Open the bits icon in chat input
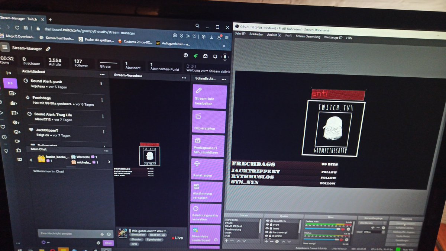The height and width of the screenshot is (251, 446). click(x=102, y=234)
